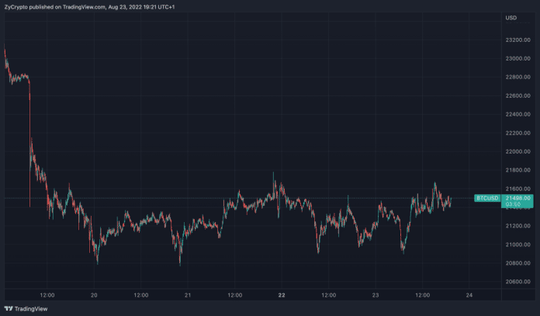
Task: Click the BTCUSD symbol tag
Action: click(486, 199)
